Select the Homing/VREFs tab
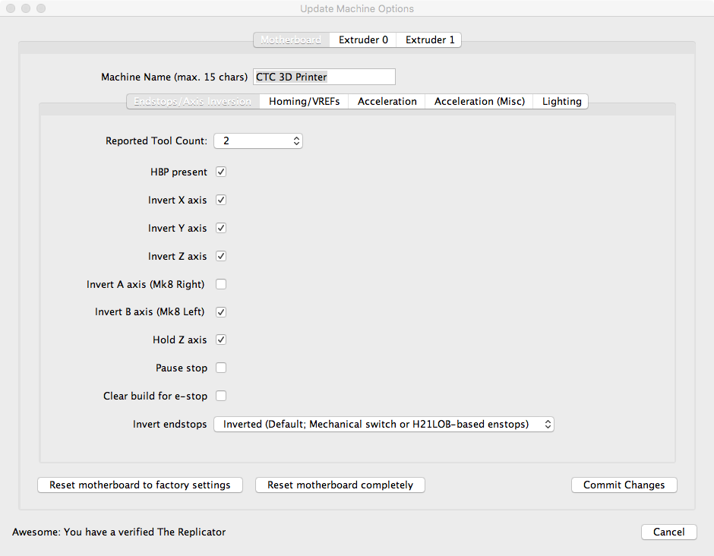Image resolution: width=714 pixels, height=556 pixels. pos(304,101)
